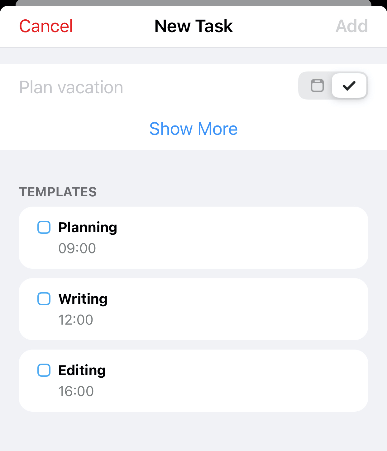The image size is (387, 451).
Task: Click the segmented control between calendar and checkmark
Action: point(333,86)
